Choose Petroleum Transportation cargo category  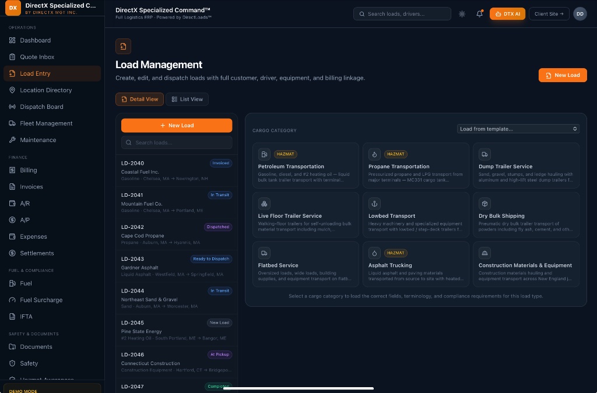point(305,166)
